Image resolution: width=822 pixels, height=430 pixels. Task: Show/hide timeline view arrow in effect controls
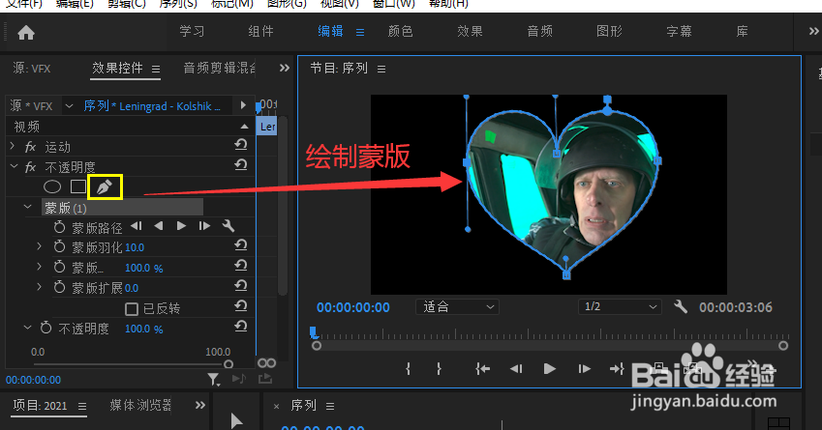243,105
